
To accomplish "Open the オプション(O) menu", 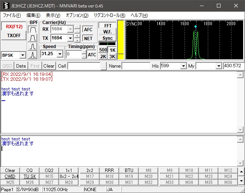I will (77, 15).
